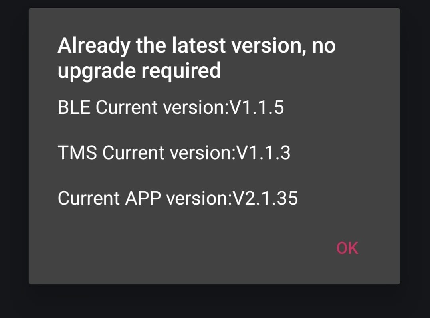The image size is (430, 318).
Task: Click the word 'BLE' in the dialog
Action: point(74,107)
